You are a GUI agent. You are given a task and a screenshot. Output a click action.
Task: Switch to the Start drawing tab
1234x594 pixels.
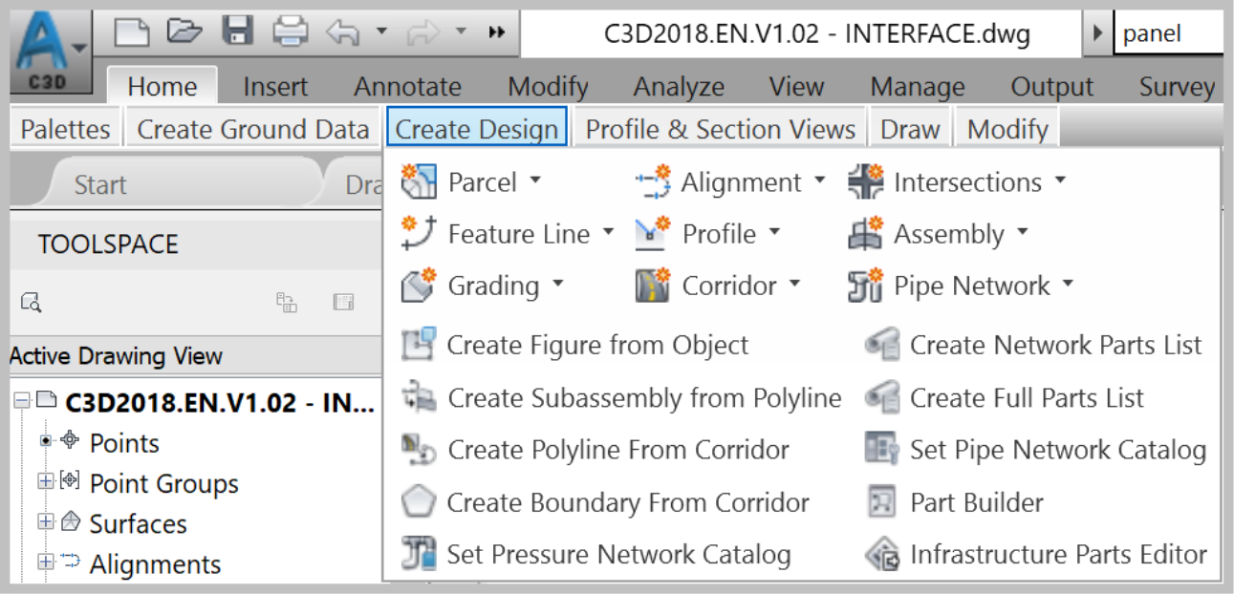(x=100, y=184)
